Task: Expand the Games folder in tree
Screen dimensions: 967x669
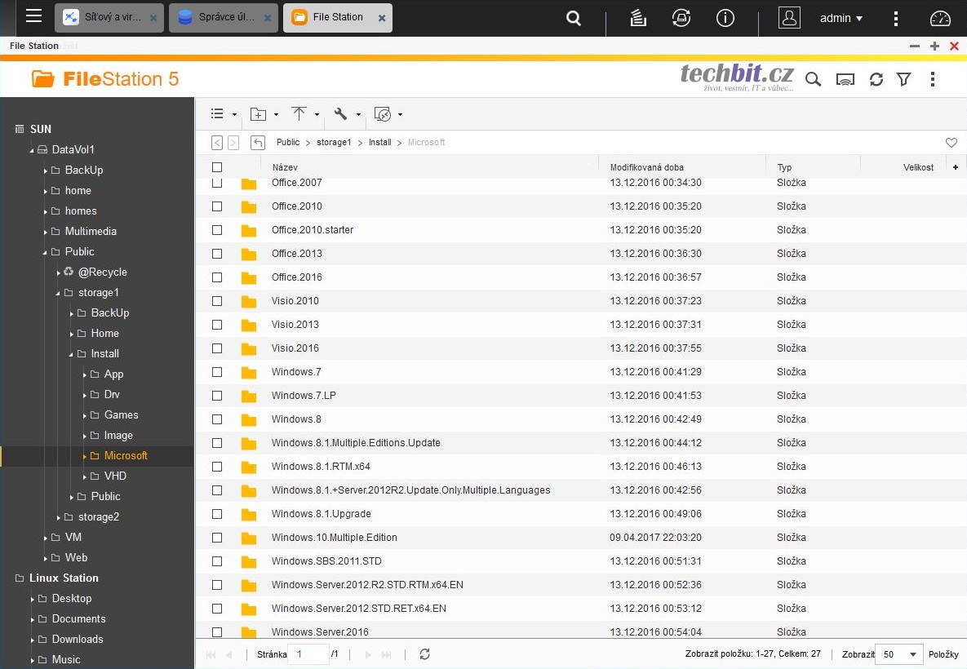Action: (85, 415)
